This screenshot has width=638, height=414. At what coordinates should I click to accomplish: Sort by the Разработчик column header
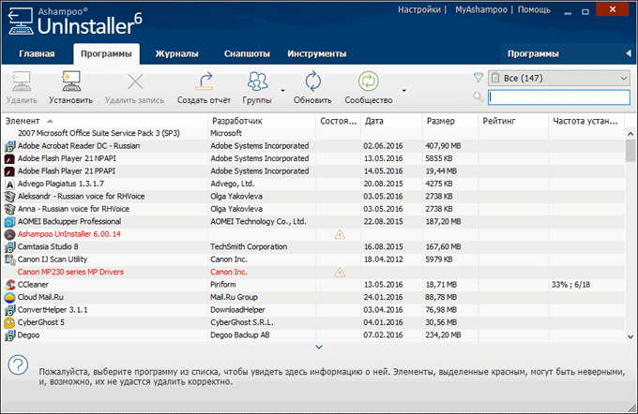pos(262,121)
